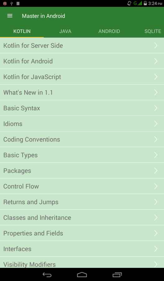The height and width of the screenshot is (281, 164).
Task: Tap the Android home button
Action: click(x=82, y=275)
